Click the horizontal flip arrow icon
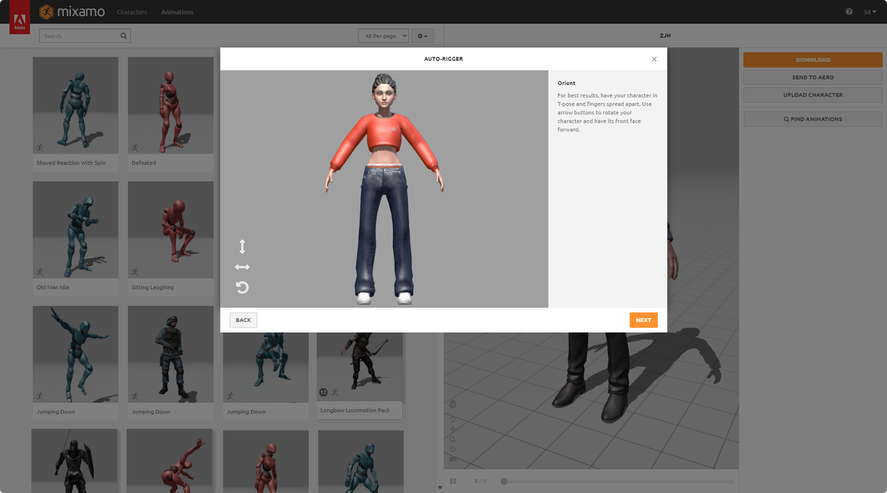Screen dimensions: 887x493 point(242,267)
